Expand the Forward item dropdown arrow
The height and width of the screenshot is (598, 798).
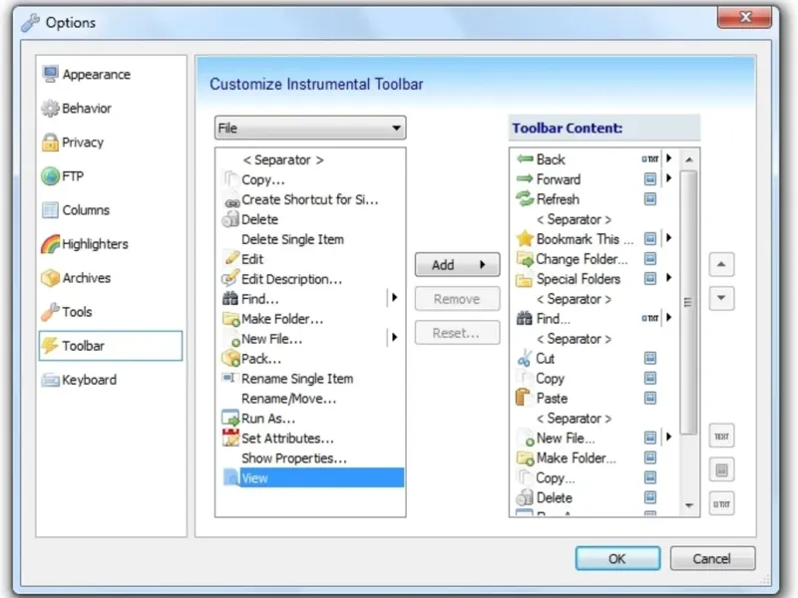[x=669, y=178]
